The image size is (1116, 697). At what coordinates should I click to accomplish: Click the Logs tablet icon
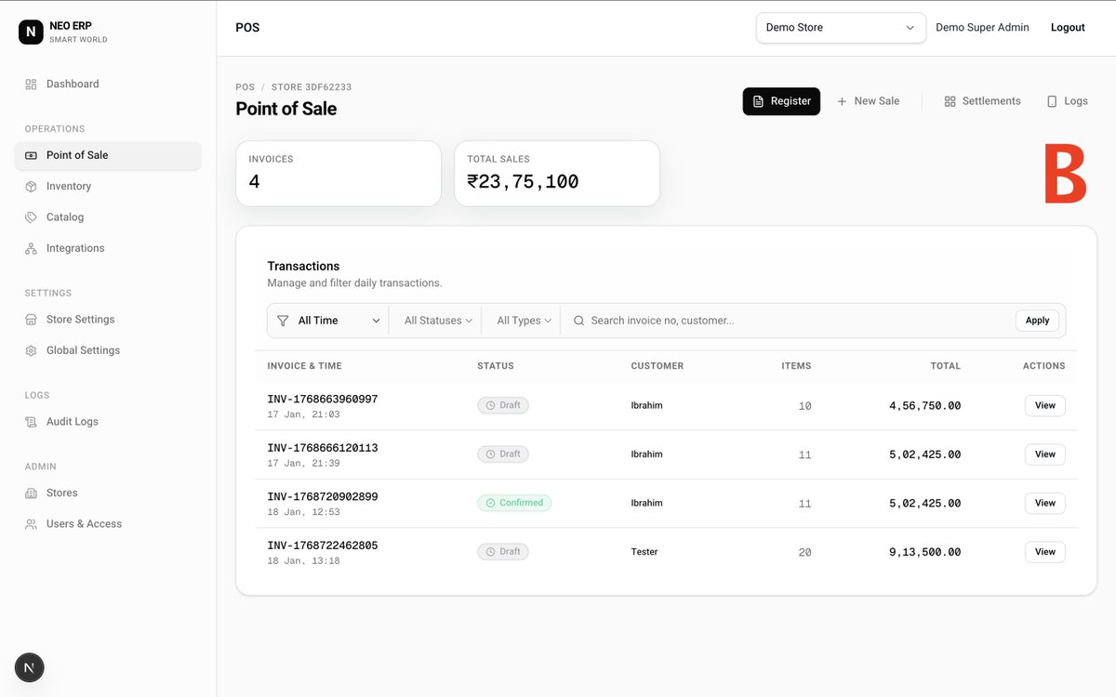click(x=1052, y=101)
